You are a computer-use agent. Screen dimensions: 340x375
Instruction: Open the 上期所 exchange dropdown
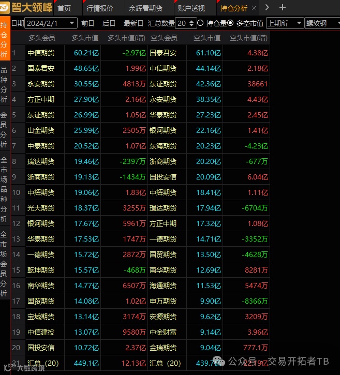pos(285,23)
